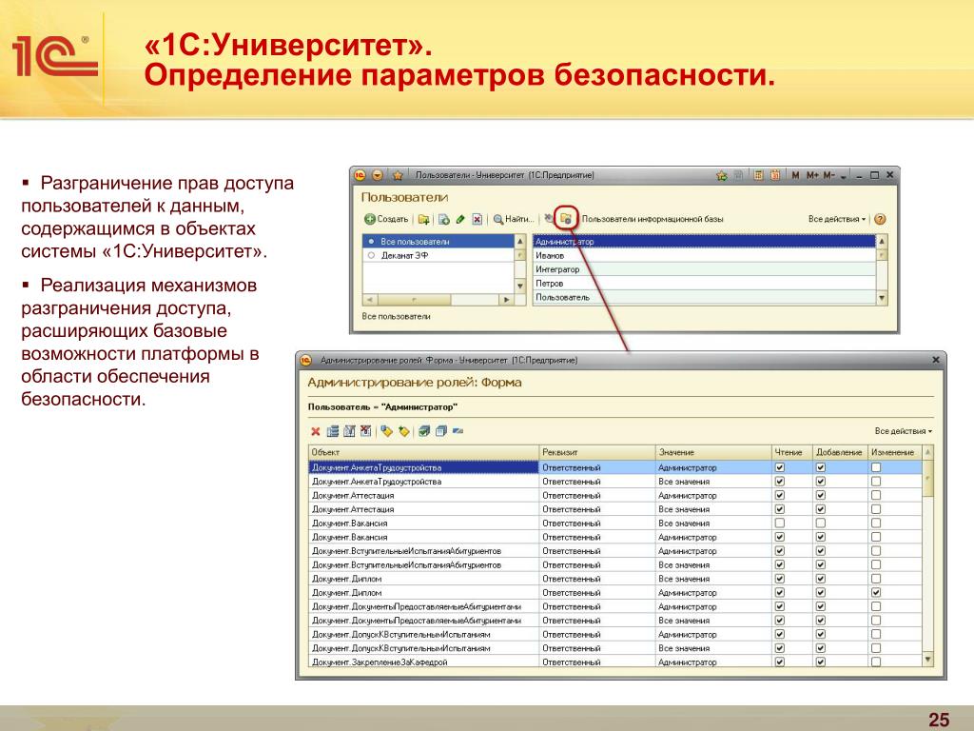Click the green stacked sheets icon

(424, 431)
